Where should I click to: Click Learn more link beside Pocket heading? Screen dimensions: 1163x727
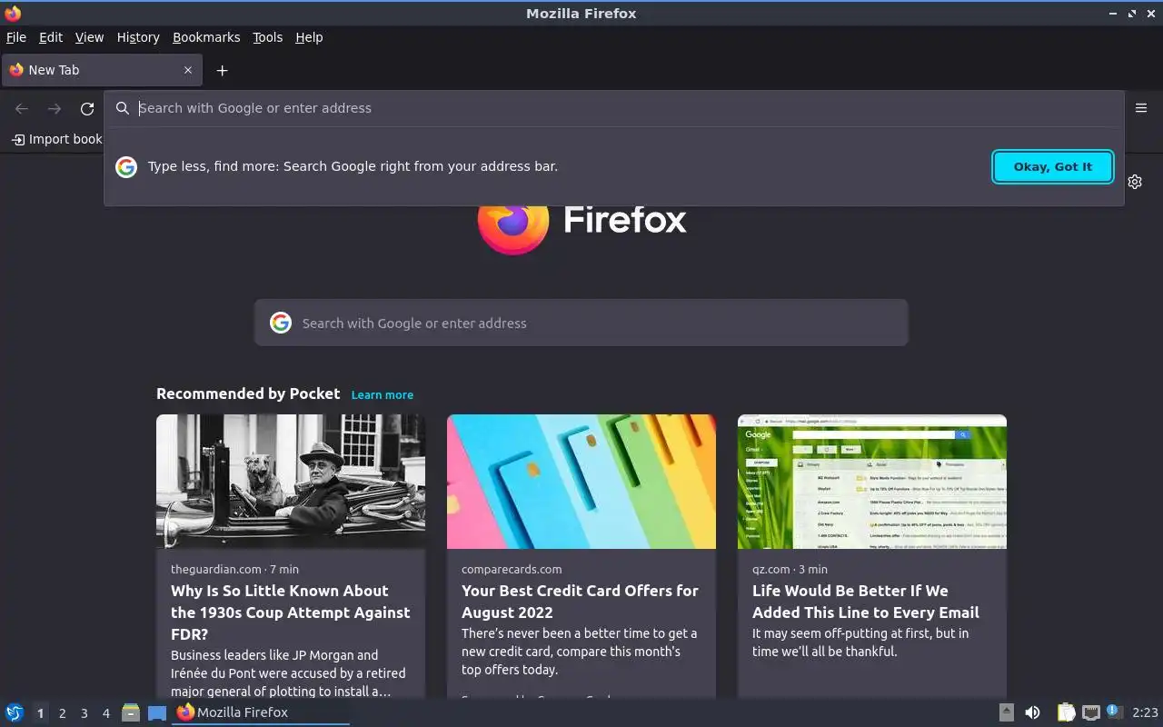pyautogui.click(x=383, y=394)
